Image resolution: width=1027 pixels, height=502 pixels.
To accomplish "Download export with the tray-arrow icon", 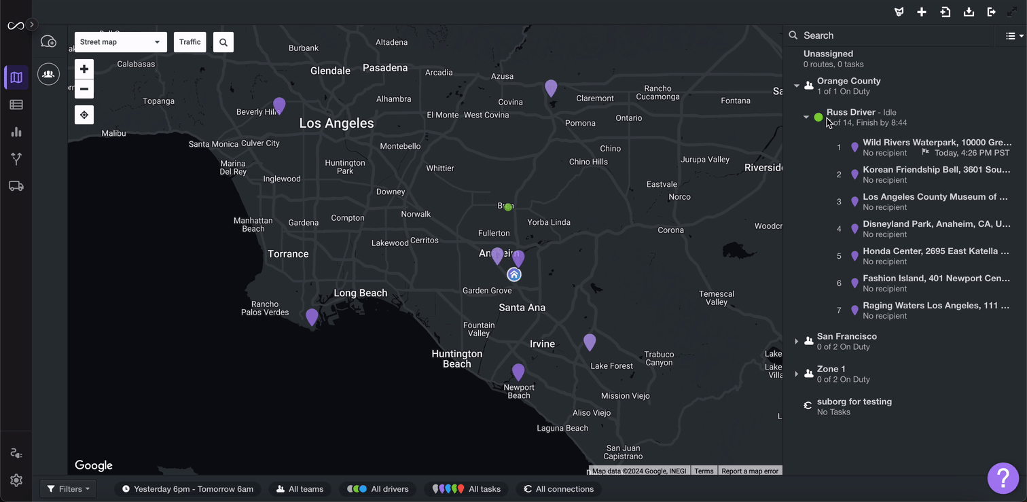I will [969, 12].
